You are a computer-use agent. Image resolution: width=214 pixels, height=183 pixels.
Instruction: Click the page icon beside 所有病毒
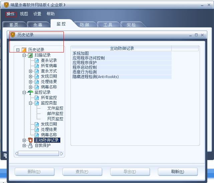pos(37,66)
